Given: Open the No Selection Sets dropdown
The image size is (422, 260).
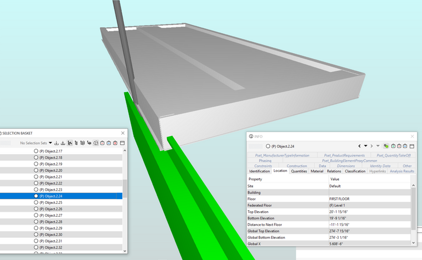Looking at the screenshot, I should tap(51, 143).
